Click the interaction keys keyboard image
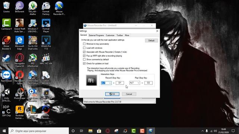Image resolution: width=239 pixels, height=134 pixels. tap(91, 80)
